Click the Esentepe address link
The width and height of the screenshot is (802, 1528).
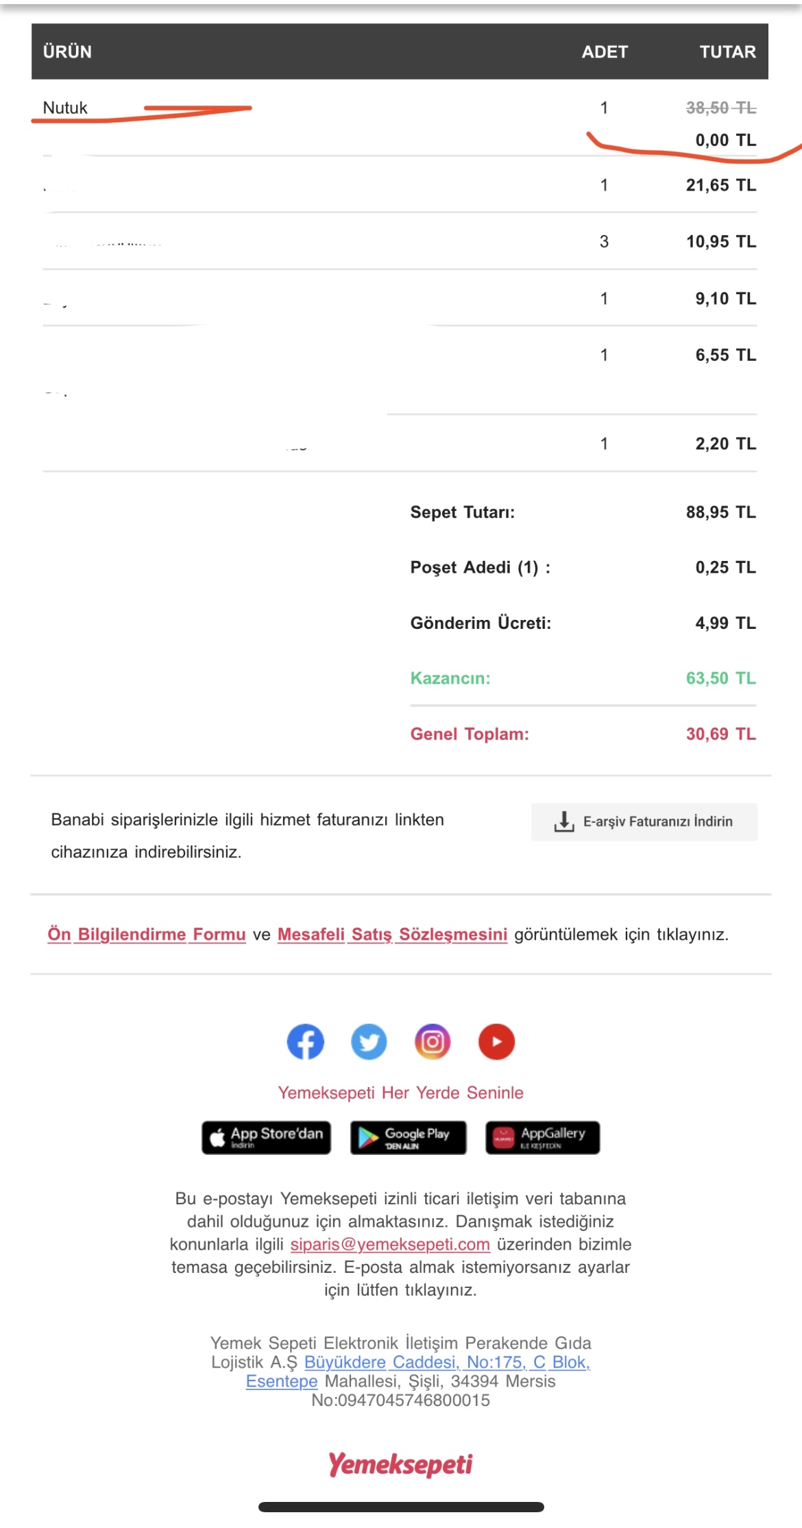pyautogui.click(x=282, y=1381)
